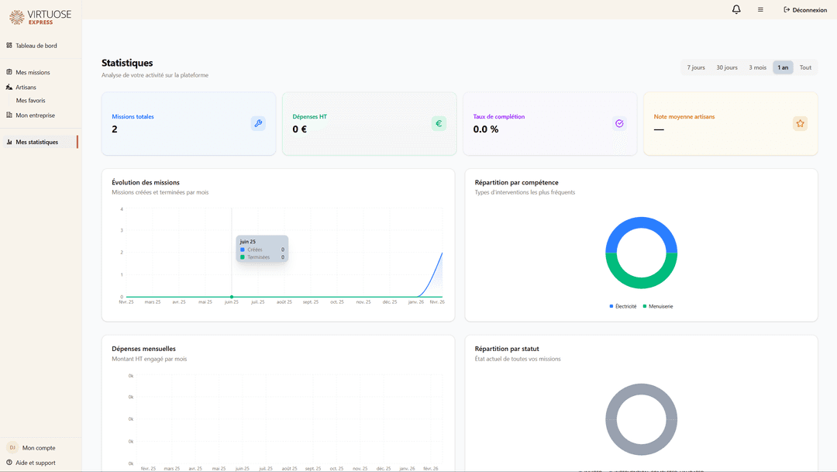Image resolution: width=837 pixels, height=472 pixels.
Task: Open Aide et support link
Action: coord(35,463)
